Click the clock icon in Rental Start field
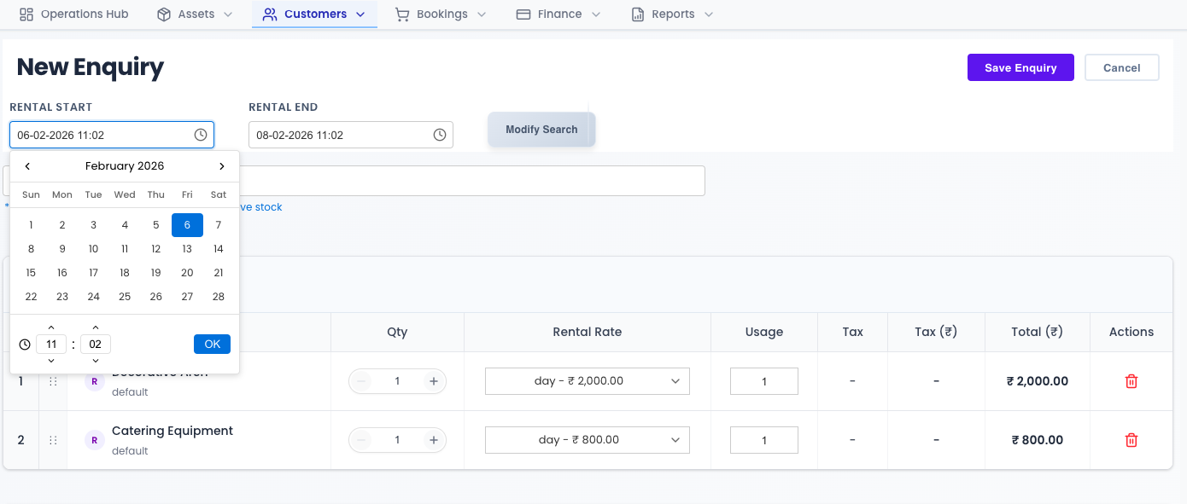The width and height of the screenshot is (1187, 504). pos(201,135)
